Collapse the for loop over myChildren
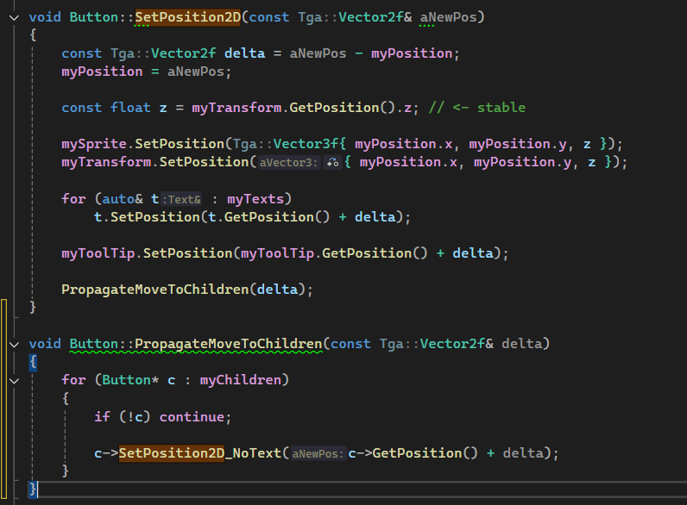Image resolution: width=687 pixels, height=505 pixels. click(12, 380)
